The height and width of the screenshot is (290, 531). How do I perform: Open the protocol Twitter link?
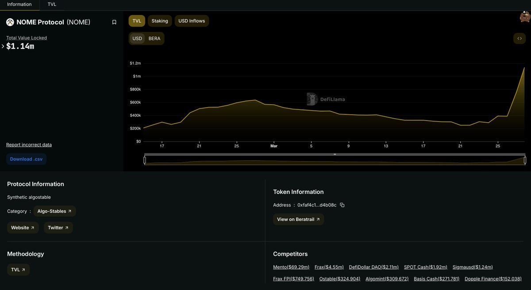[58, 228]
